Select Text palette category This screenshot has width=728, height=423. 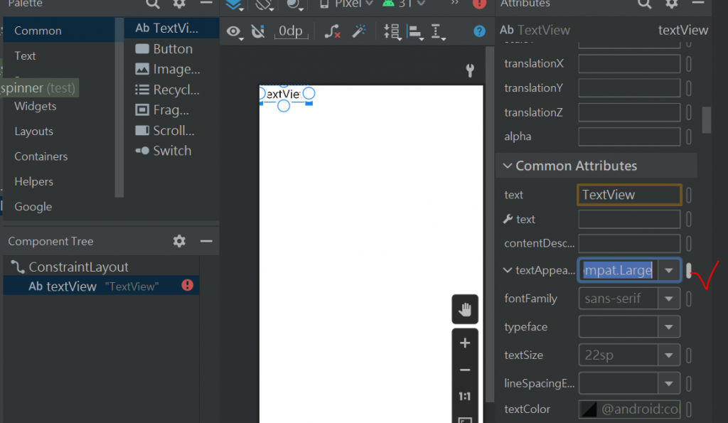(x=59, y=55)
